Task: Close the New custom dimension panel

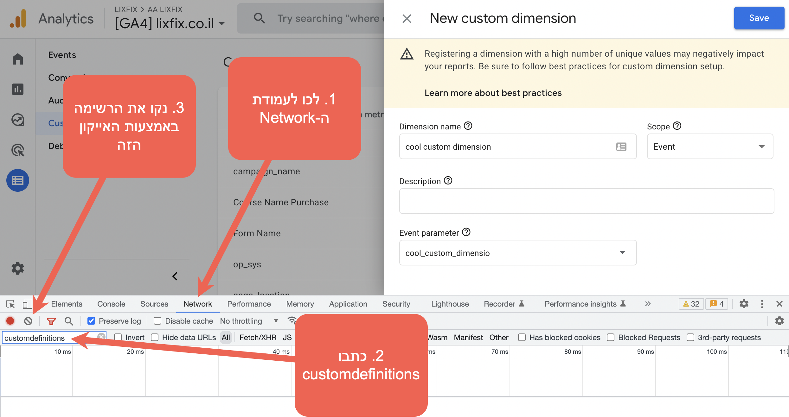Action: [x=407, y=19]
